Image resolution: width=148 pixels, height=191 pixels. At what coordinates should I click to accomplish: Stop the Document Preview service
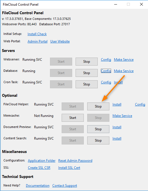pos(98,129)
